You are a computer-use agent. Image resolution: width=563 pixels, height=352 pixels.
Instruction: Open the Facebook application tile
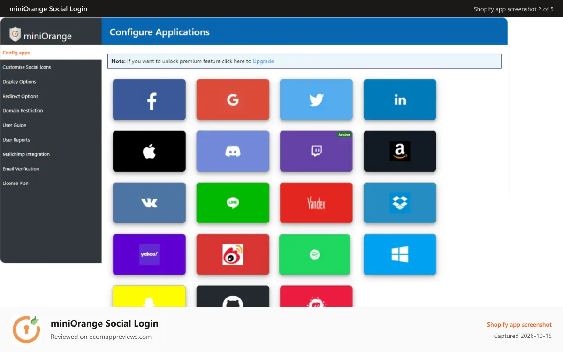(149, 99)
